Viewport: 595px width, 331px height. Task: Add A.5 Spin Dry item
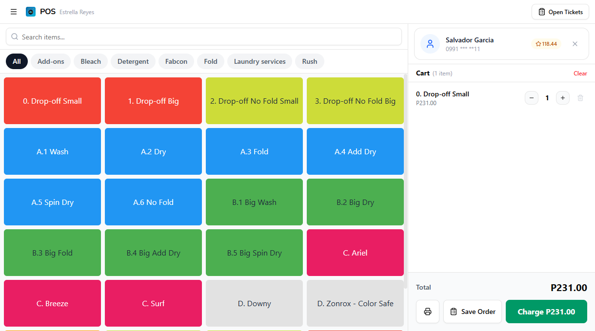pos(52,202)
